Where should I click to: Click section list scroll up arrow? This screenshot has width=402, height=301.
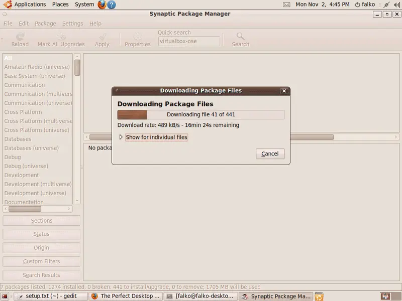[77, 56]
